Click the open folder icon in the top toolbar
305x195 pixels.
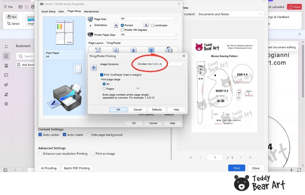[x=20, y=7]
